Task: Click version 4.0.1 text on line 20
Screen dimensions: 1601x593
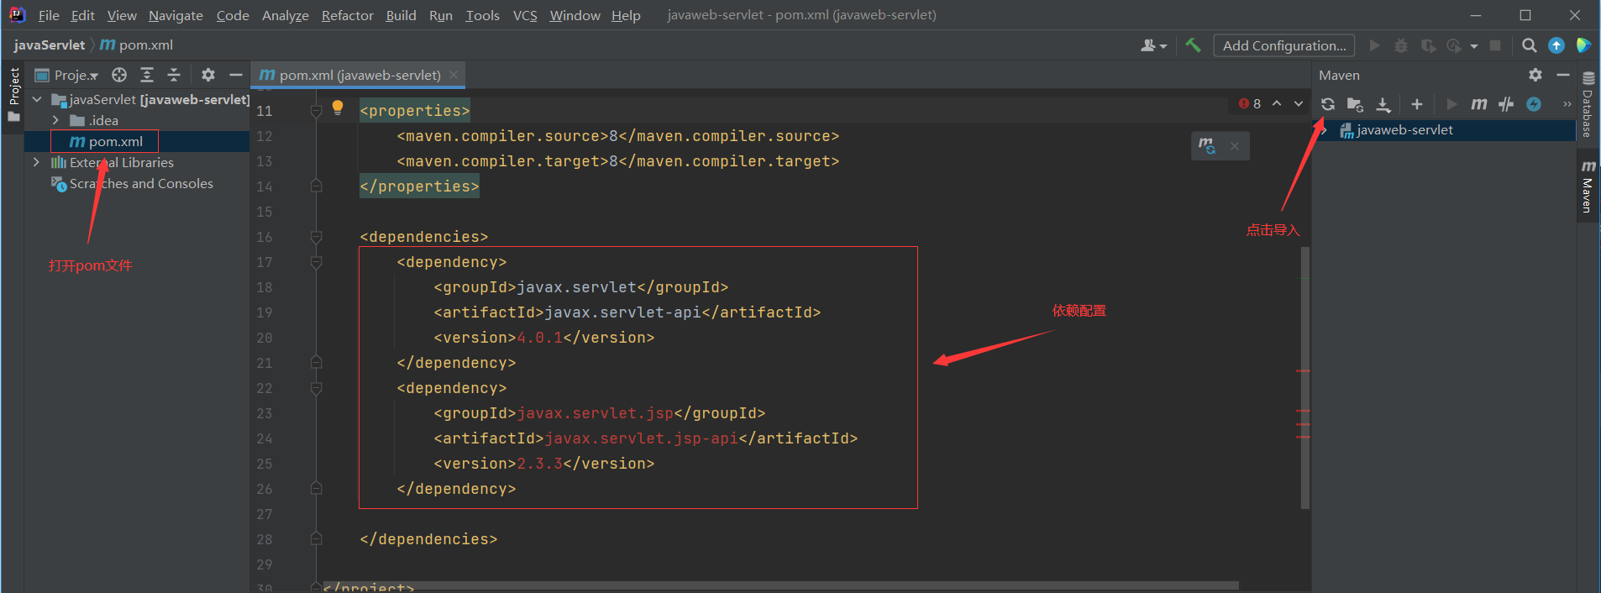Action: [x=539, y=338]
